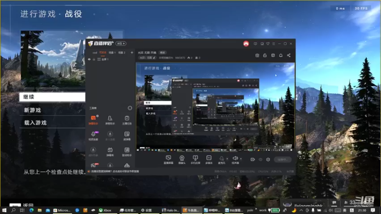Switch to the Halo Infinite taskbar button
The height and width of the screenshot is (214, 381).
[x=171, y=210]
